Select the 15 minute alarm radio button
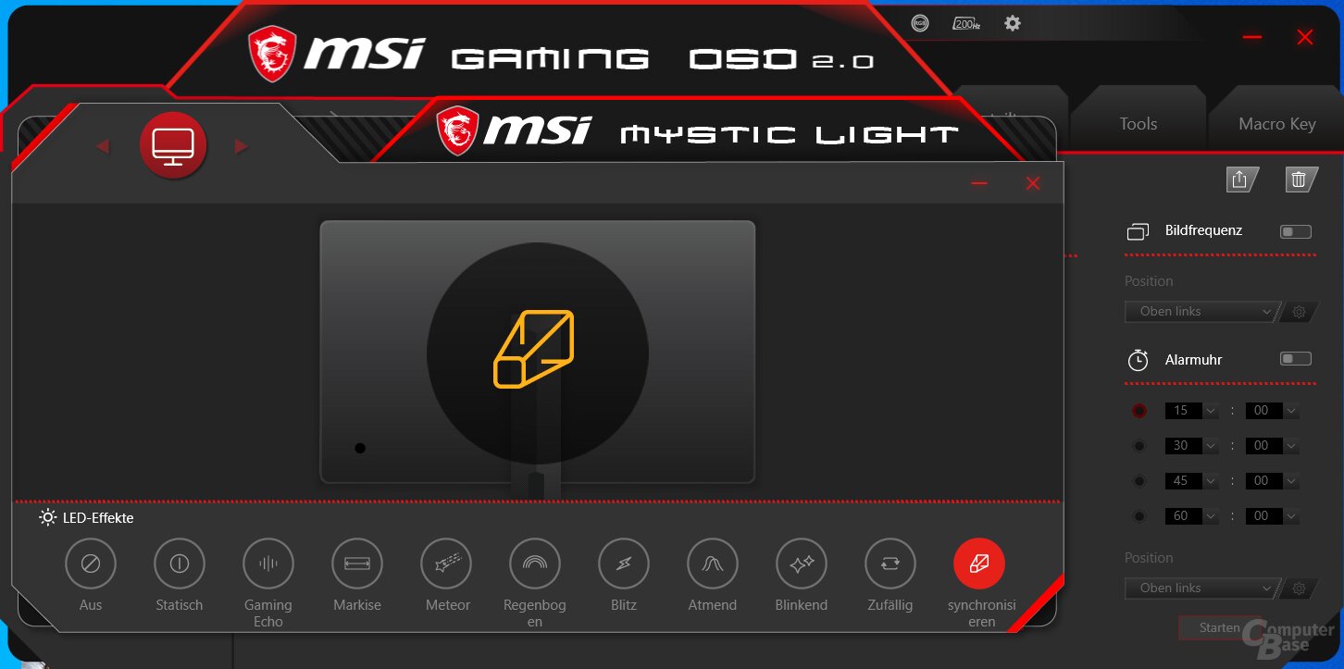This screenshot has width=1344, height=669. (x=1139, y=411)
